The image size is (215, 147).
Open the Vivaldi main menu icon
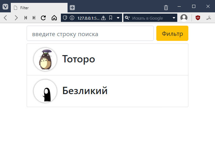5,7
